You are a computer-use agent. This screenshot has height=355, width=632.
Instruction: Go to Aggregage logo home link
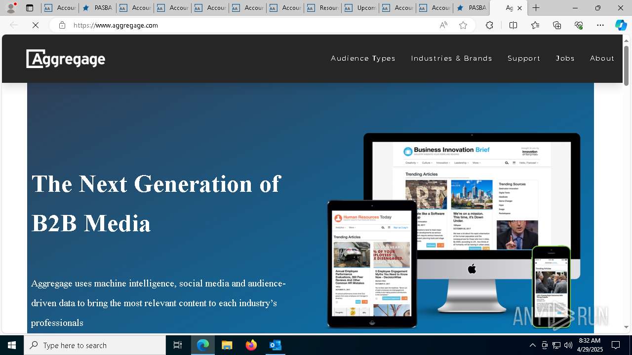(66, 59)
